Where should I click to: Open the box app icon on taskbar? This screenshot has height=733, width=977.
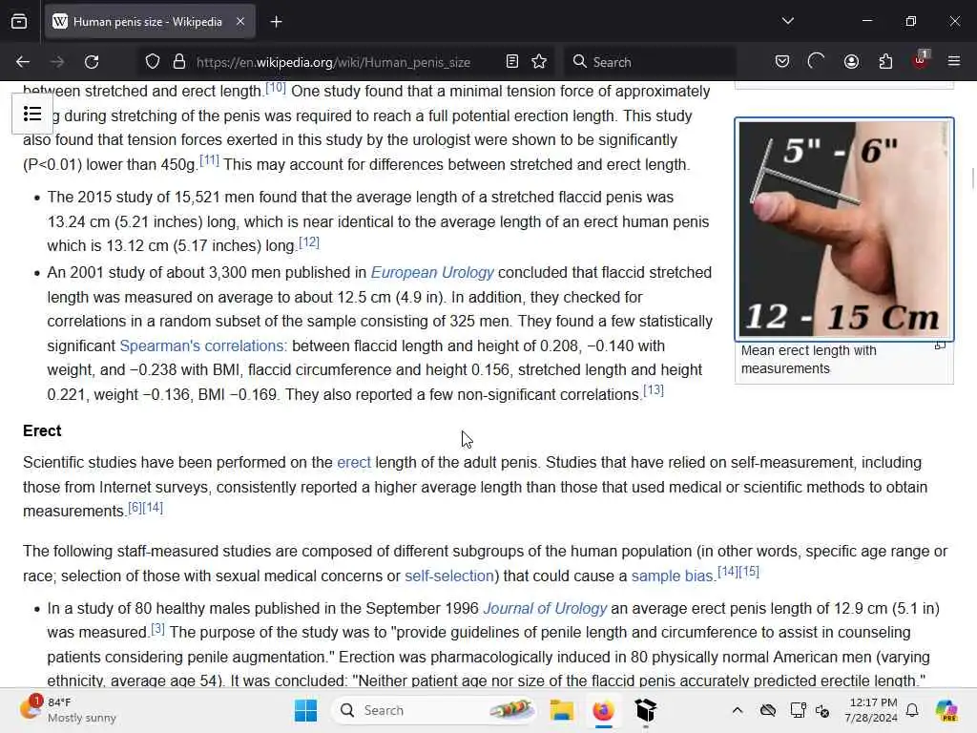pos(646,710)
